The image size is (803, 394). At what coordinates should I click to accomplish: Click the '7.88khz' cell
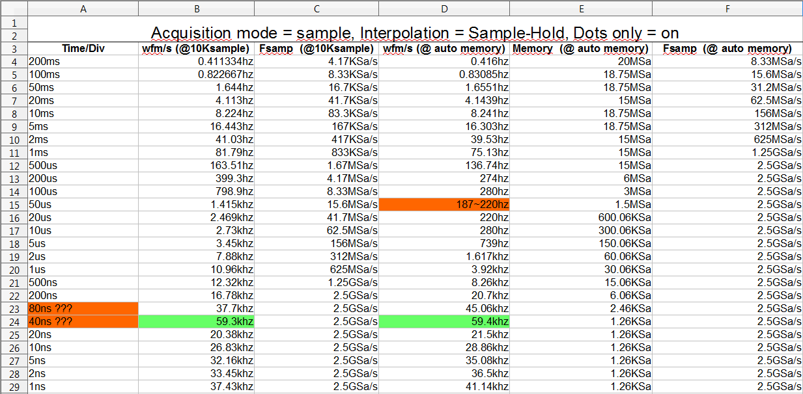pyautogui.click(x=196, y=256)
